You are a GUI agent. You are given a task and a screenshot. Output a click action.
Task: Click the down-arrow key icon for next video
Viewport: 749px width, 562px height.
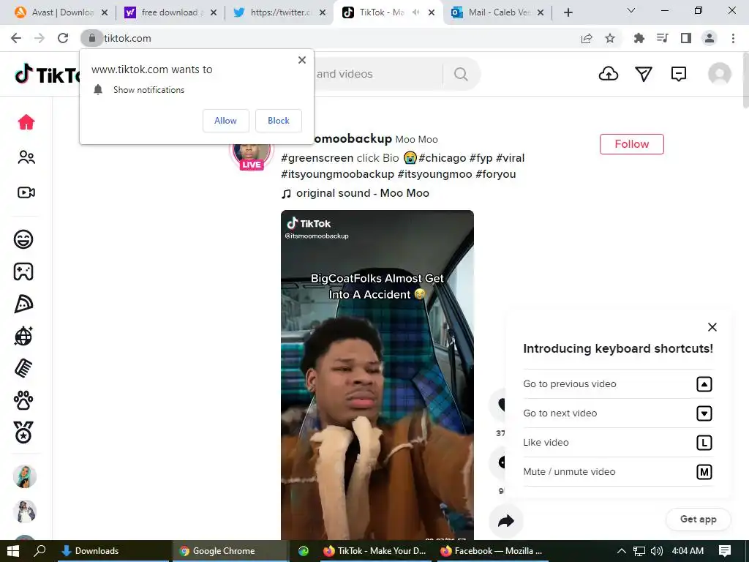click(704, 413)
